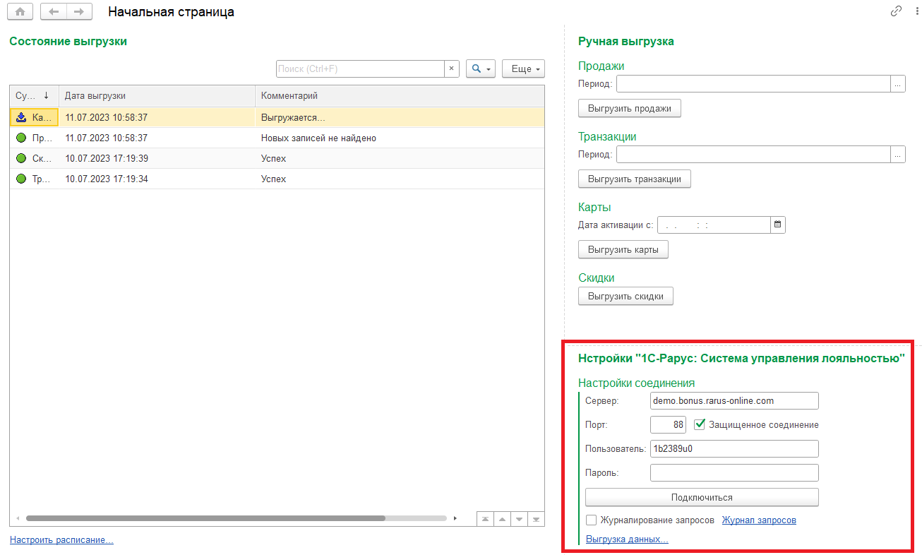Screen dimensions: 922x555
Task: Open the Выгрузка данных link
Action: (627, 539)
